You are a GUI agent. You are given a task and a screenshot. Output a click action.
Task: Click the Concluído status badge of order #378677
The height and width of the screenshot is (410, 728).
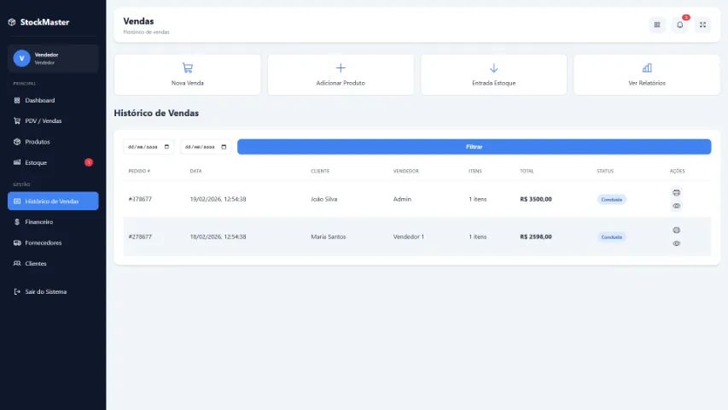click(611, 199)
